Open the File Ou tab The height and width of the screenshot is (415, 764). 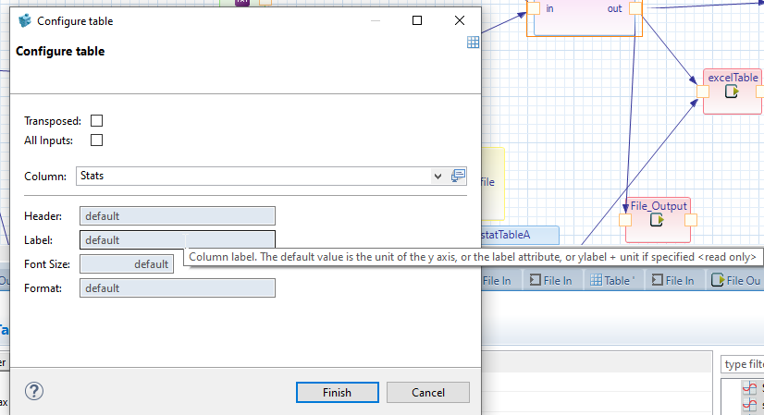pyautogui.click(x=736, y=280)
